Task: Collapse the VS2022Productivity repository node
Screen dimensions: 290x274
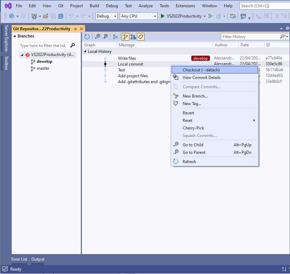Action: pos(22,55)
